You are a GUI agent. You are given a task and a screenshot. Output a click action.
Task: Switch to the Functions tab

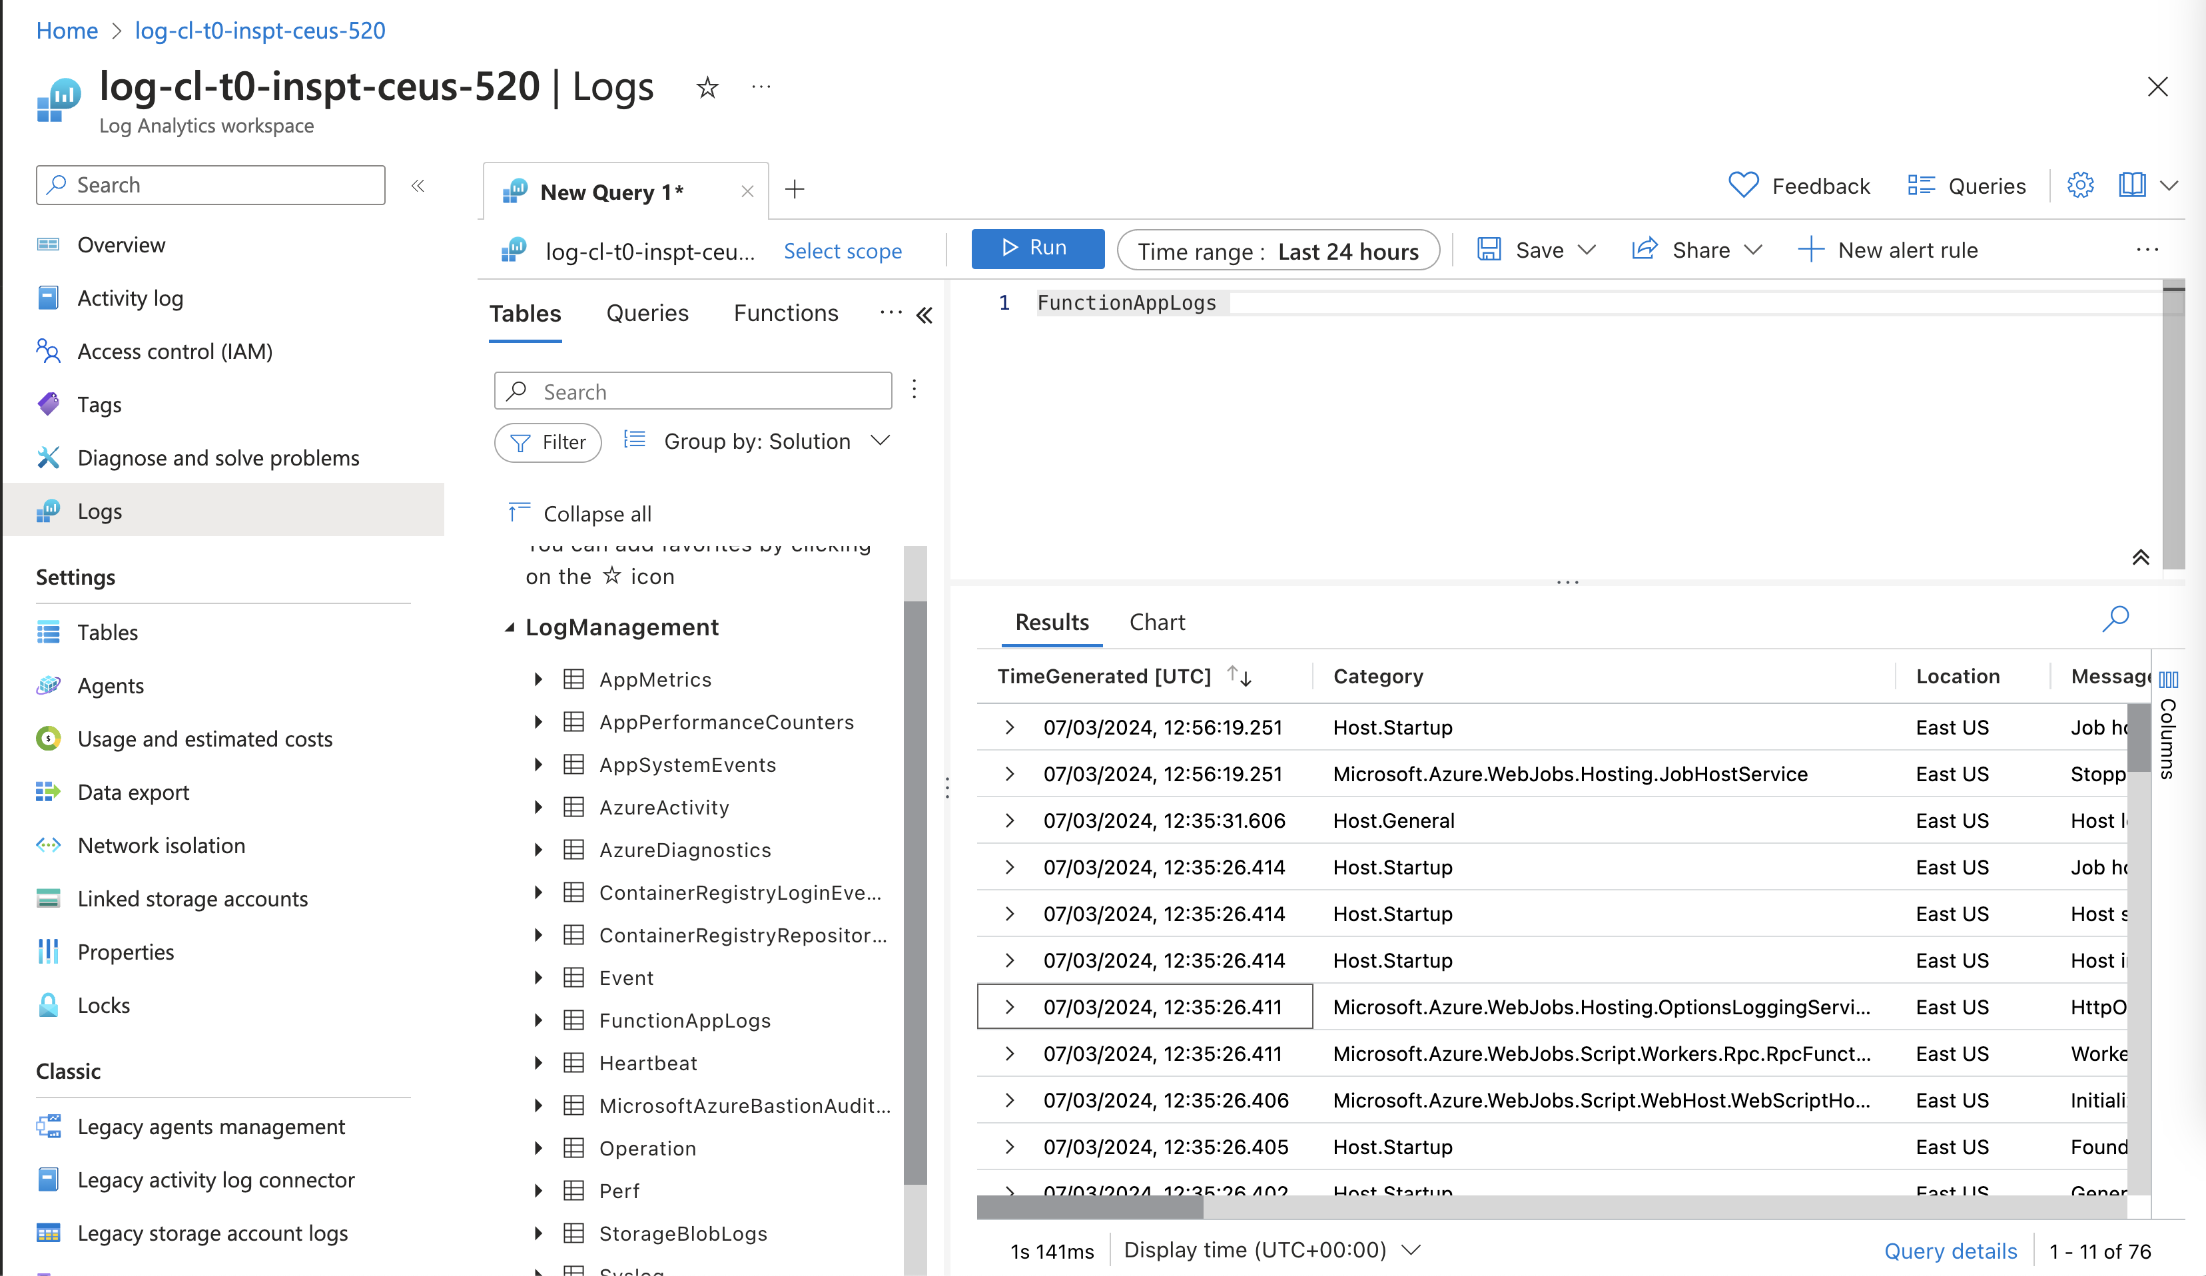[x=785, y=313]
